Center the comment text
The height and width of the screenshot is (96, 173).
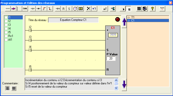[14, 88]
